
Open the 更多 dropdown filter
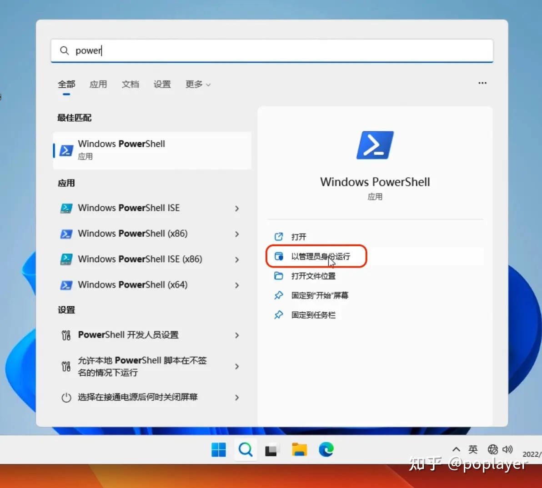point(198,84)
